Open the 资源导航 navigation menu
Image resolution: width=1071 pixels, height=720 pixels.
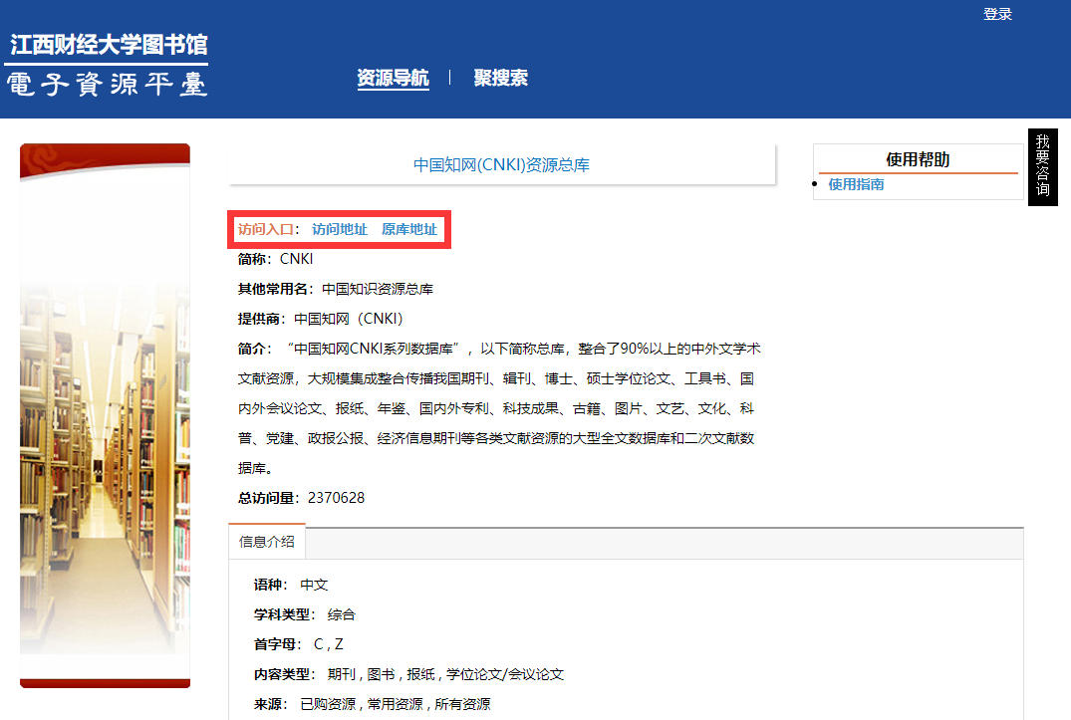(393, 79)
